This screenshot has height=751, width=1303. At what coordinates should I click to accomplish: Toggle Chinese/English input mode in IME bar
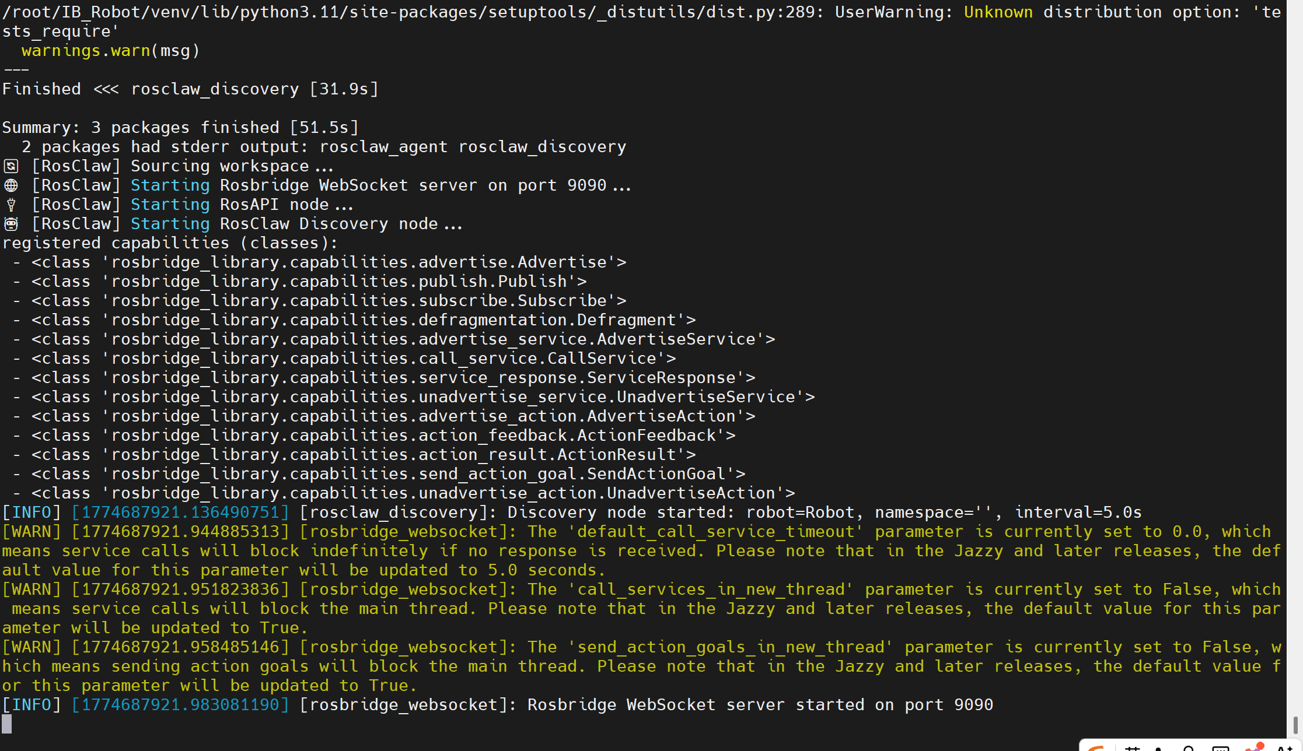[x=1133, y=748]
